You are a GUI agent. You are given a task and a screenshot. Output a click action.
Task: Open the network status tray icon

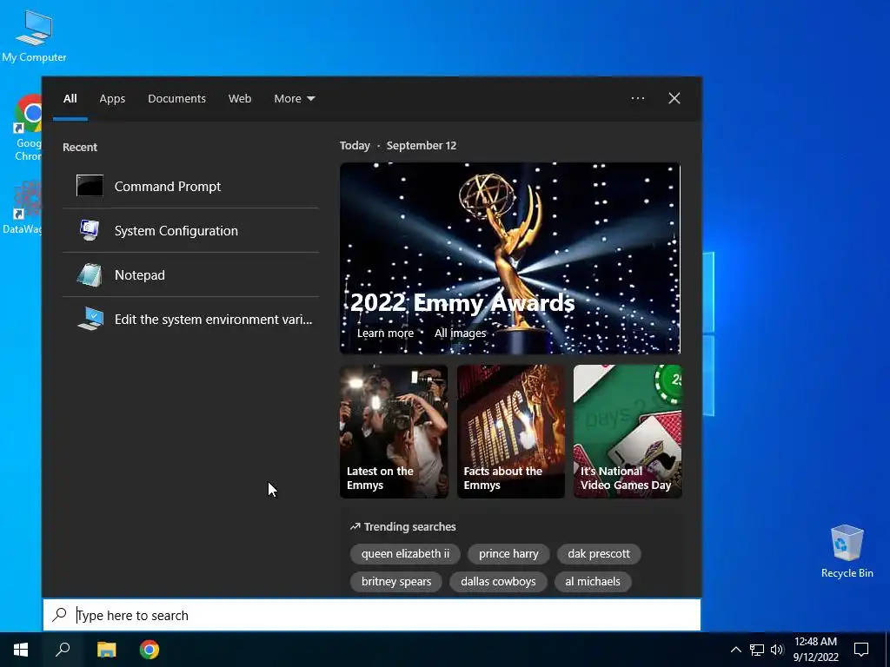pyautogui.click(x=757, y=650)
